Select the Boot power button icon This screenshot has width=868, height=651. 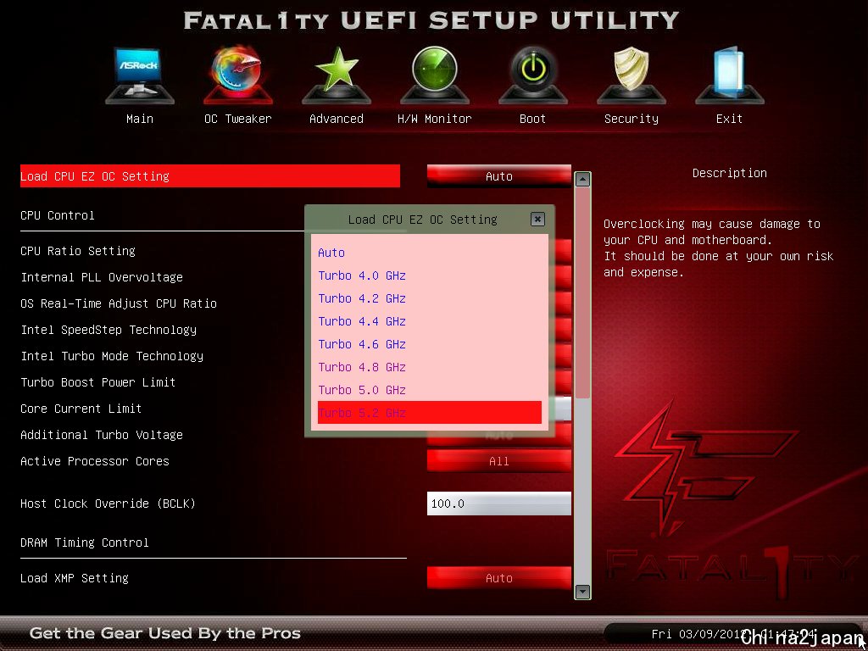pos(532,75)
